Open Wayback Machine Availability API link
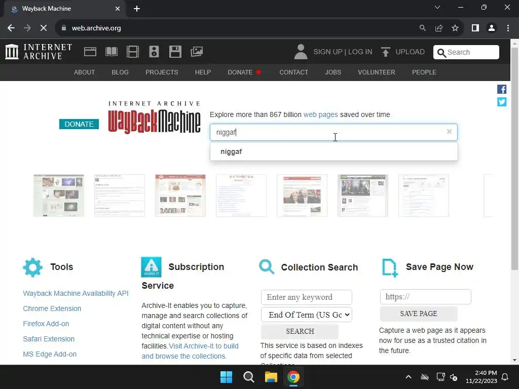Viewport: 519px width, 389px height. coord(76,293)
